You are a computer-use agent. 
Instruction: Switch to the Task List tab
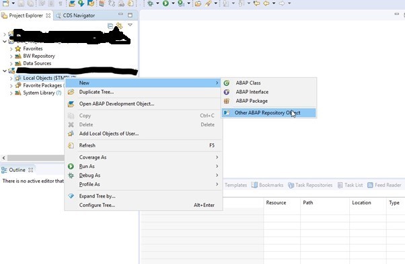[x=351, y=185]
